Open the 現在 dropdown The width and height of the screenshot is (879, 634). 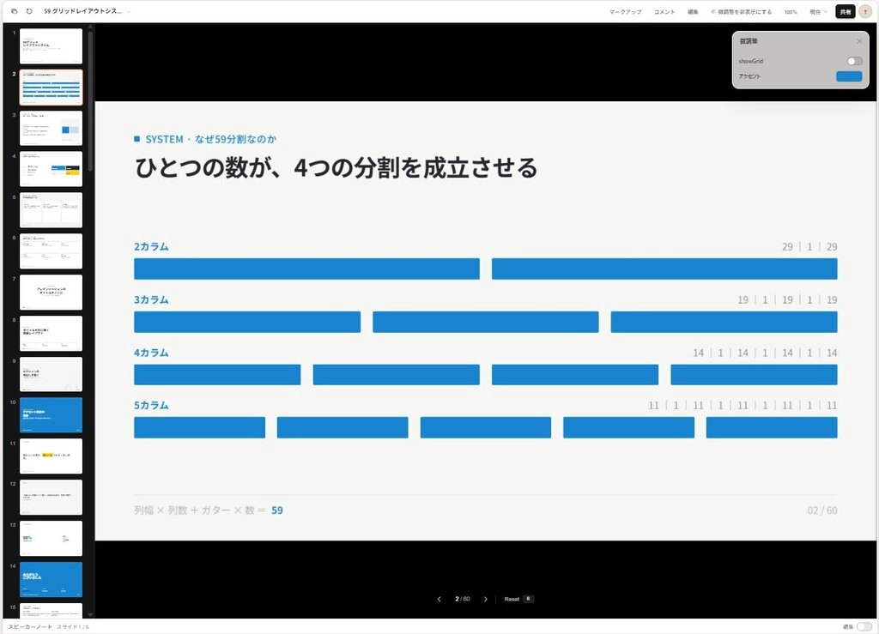click(x=818, y=12)
